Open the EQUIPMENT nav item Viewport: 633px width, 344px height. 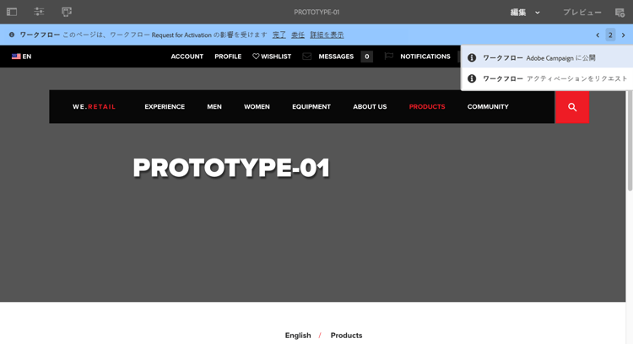[x=311, y=107]
